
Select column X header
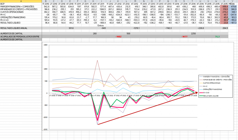224,1
